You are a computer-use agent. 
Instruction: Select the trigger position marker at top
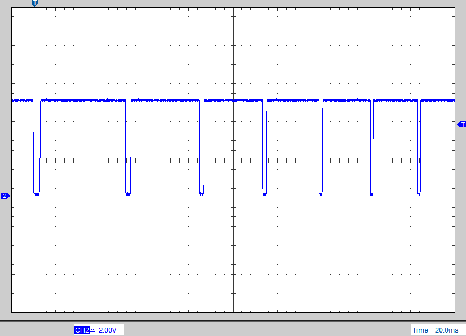click(x=35, y=3)
